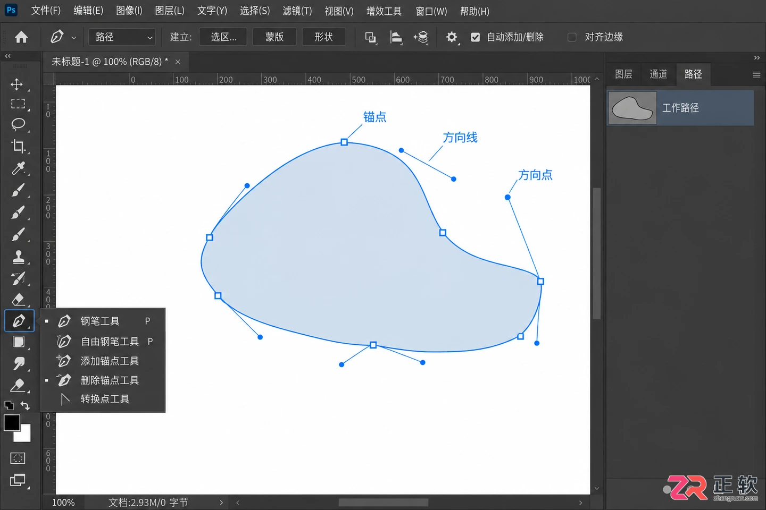766x510 pixels.
Task: Open the path alignment dropdown
Action: coord(396,37)
